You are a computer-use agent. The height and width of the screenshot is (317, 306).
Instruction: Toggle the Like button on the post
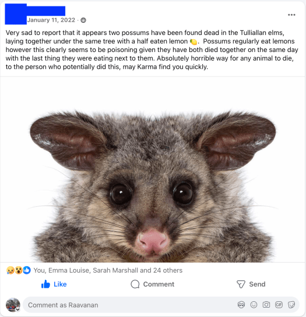(x=54, y=284)
